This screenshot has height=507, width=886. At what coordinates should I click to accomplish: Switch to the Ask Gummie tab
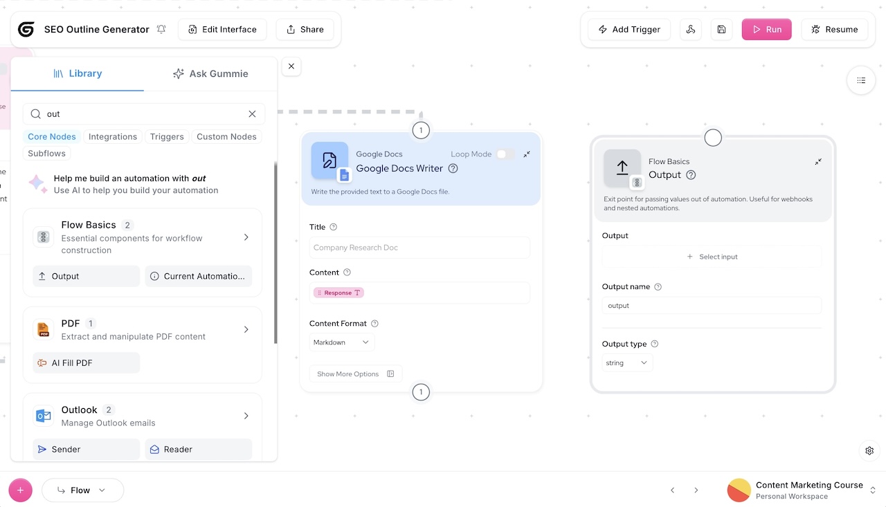(x=210, y=73)
